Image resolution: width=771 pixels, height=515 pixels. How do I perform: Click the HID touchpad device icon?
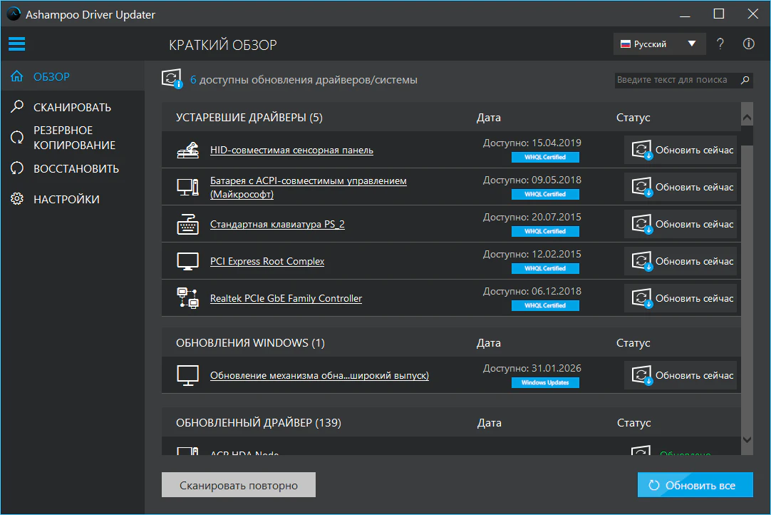click(187, 151)
